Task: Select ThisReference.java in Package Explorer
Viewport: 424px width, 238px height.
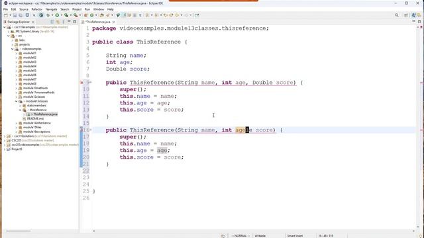Action: point(46,114)
